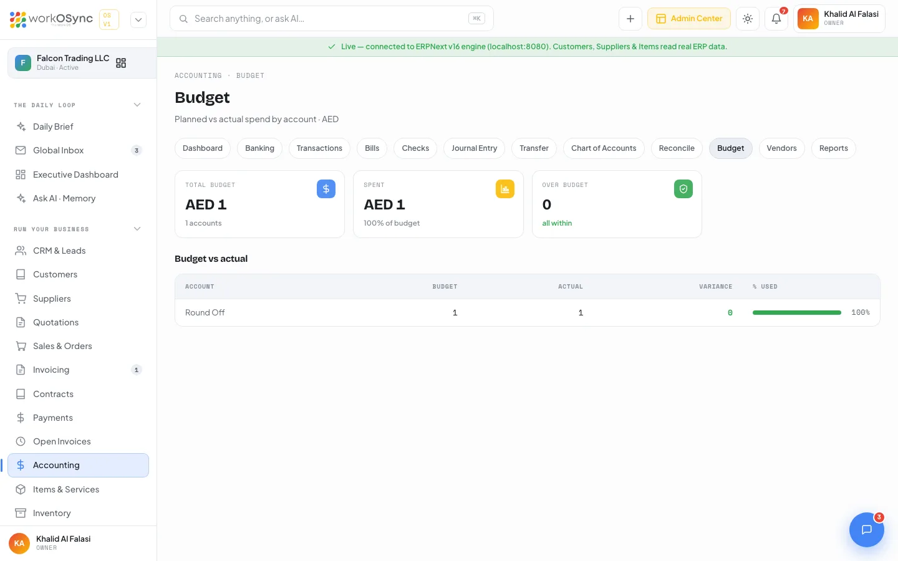Go to Reports tab

pos(834,148)
